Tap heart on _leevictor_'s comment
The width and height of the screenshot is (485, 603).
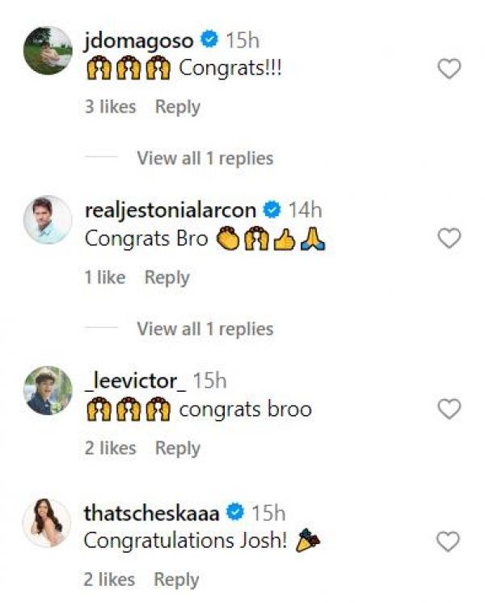pos(449,409)
